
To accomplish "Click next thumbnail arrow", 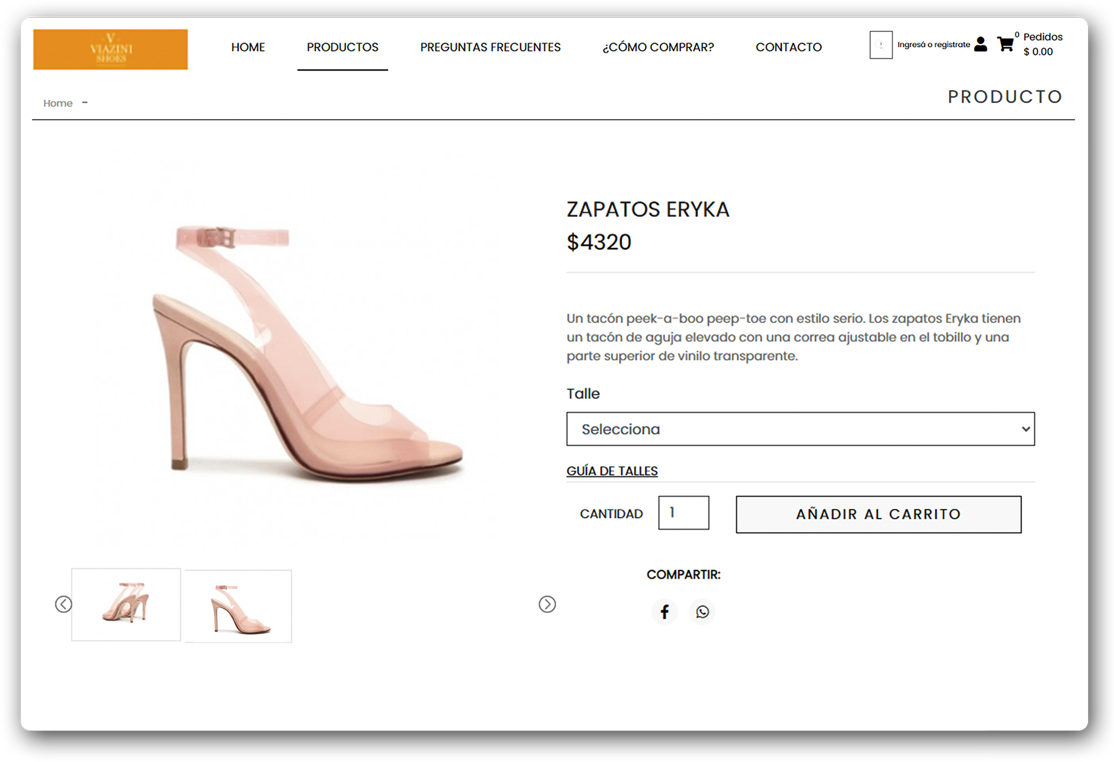I will [547, 604].
